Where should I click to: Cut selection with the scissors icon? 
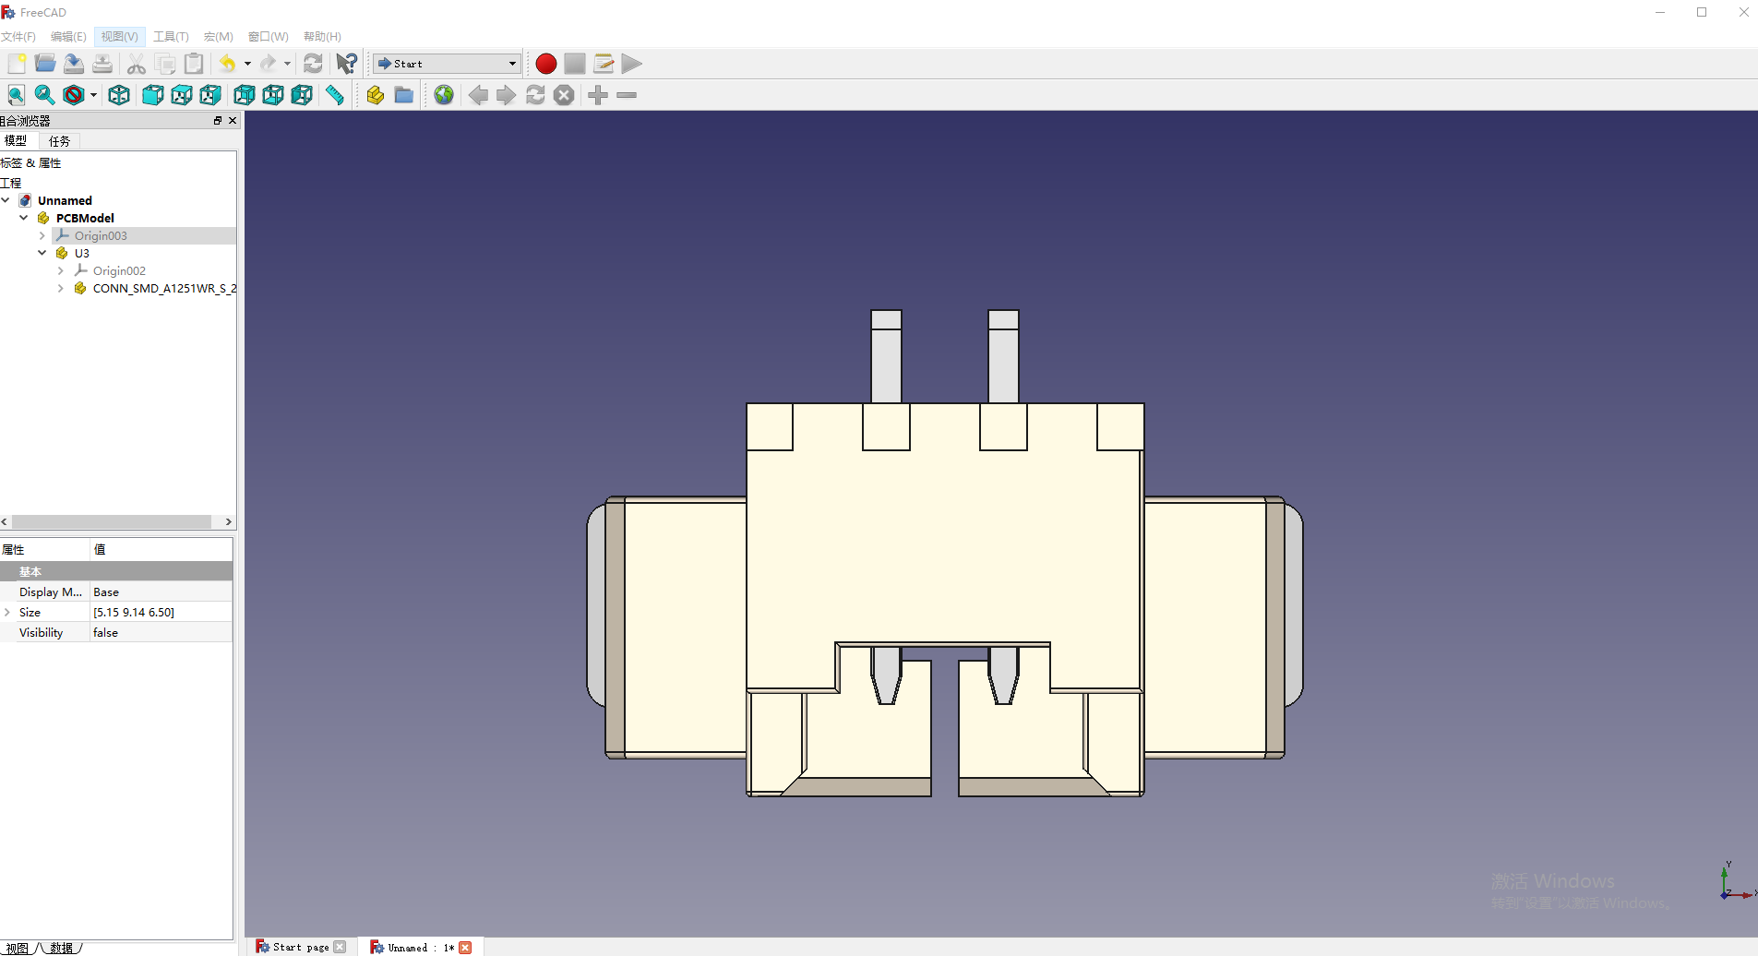137,64
